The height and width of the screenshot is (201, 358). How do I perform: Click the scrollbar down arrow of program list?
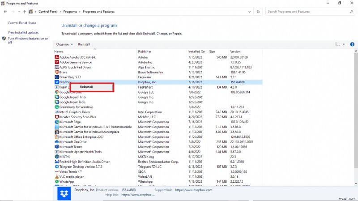[356, 184]
